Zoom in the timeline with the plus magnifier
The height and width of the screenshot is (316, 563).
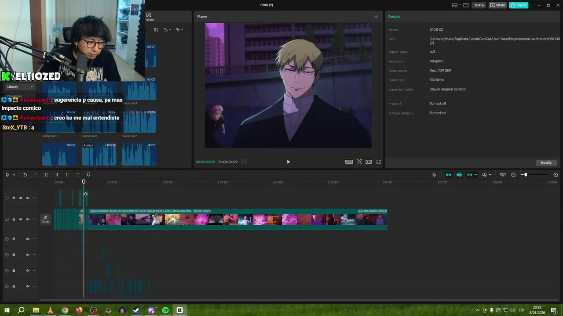(x=556, y=175)
